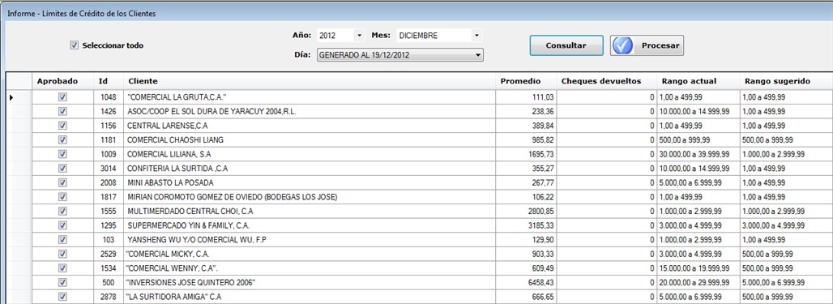Click Id cell 103
Viewport: 833px width, 304px height.
(109, 240)
